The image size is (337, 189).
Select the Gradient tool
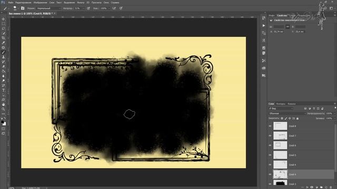tap(3, 71)
